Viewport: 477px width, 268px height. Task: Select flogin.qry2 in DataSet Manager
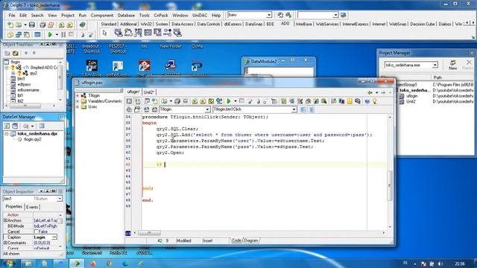pyautogui.click(x=33, y=139)
